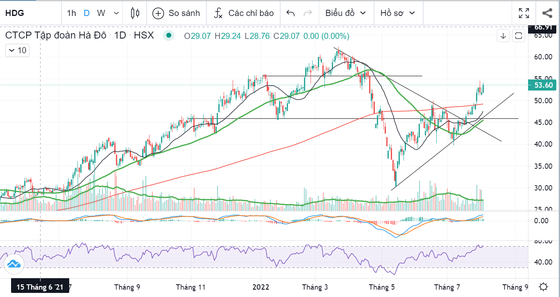Open the fx indicators icon
This screenshot has width=560, height=297.
tap(218, 13)
